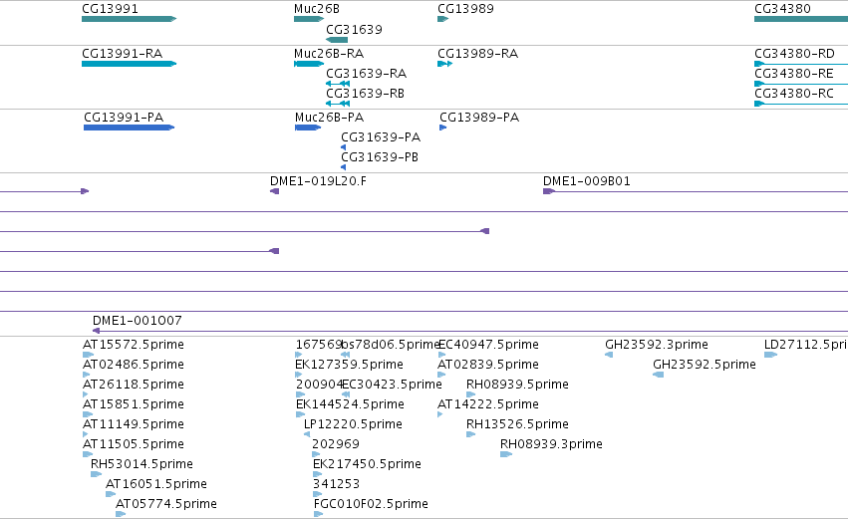
Task: Click the AT15572.5prime EST label
Action: 134,345
